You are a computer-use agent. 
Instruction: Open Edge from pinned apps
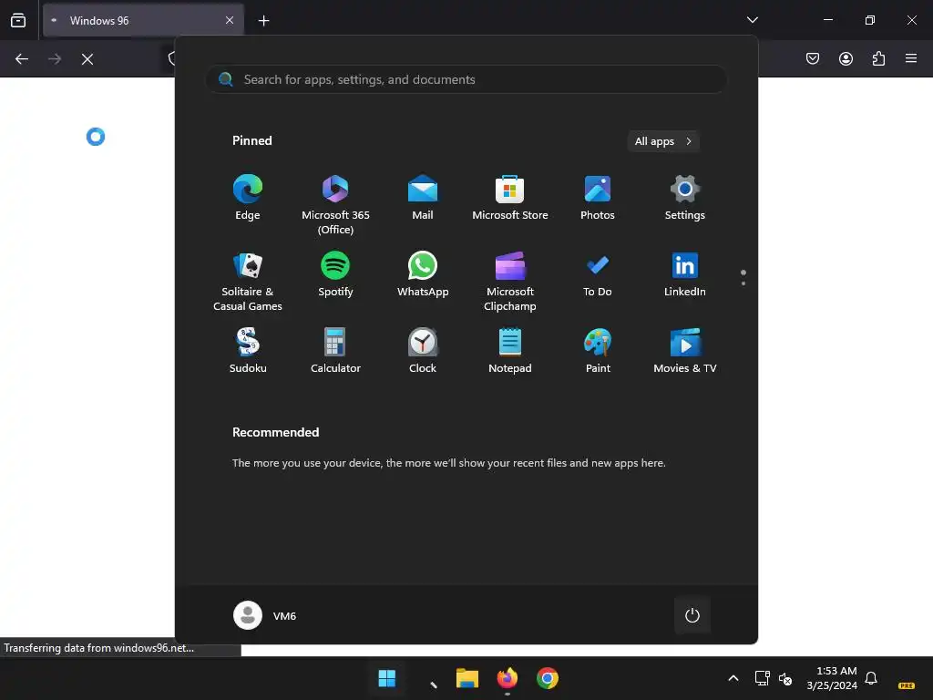pyautogui.click(x=248, y=198)
